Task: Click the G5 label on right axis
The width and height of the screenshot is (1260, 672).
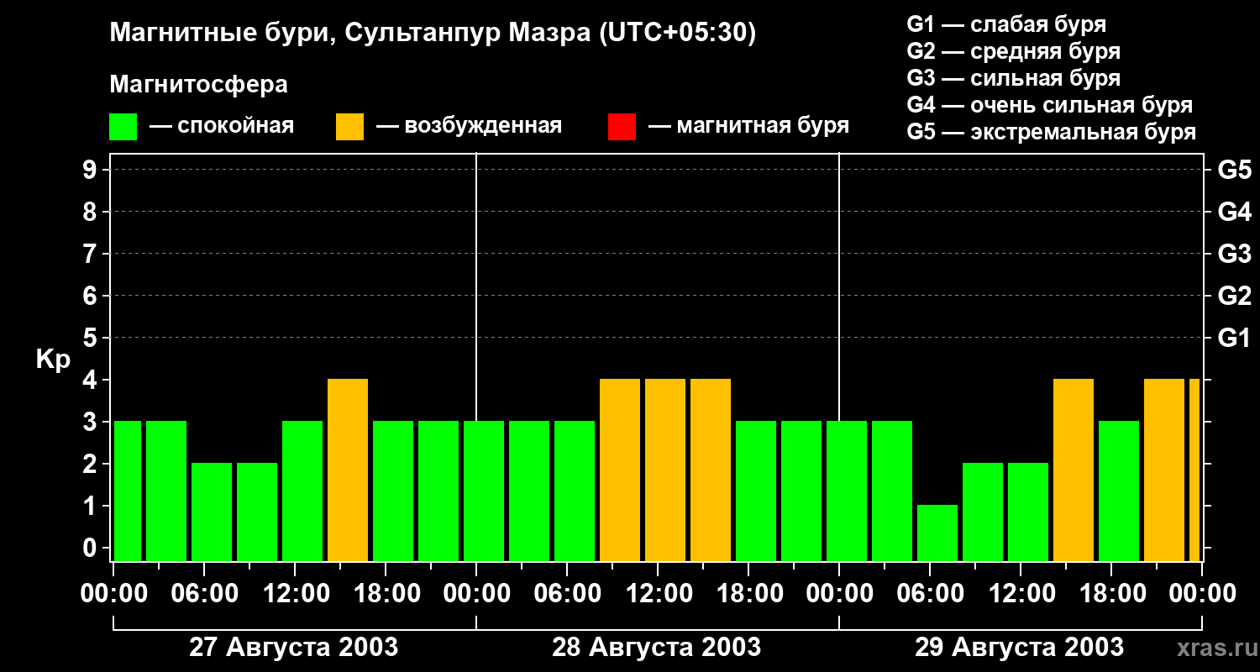Action: 1234,170
